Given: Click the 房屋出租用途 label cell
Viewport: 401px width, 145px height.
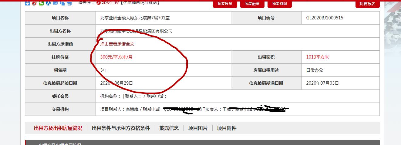Looking at the screenshot, I should pos(266,70).
